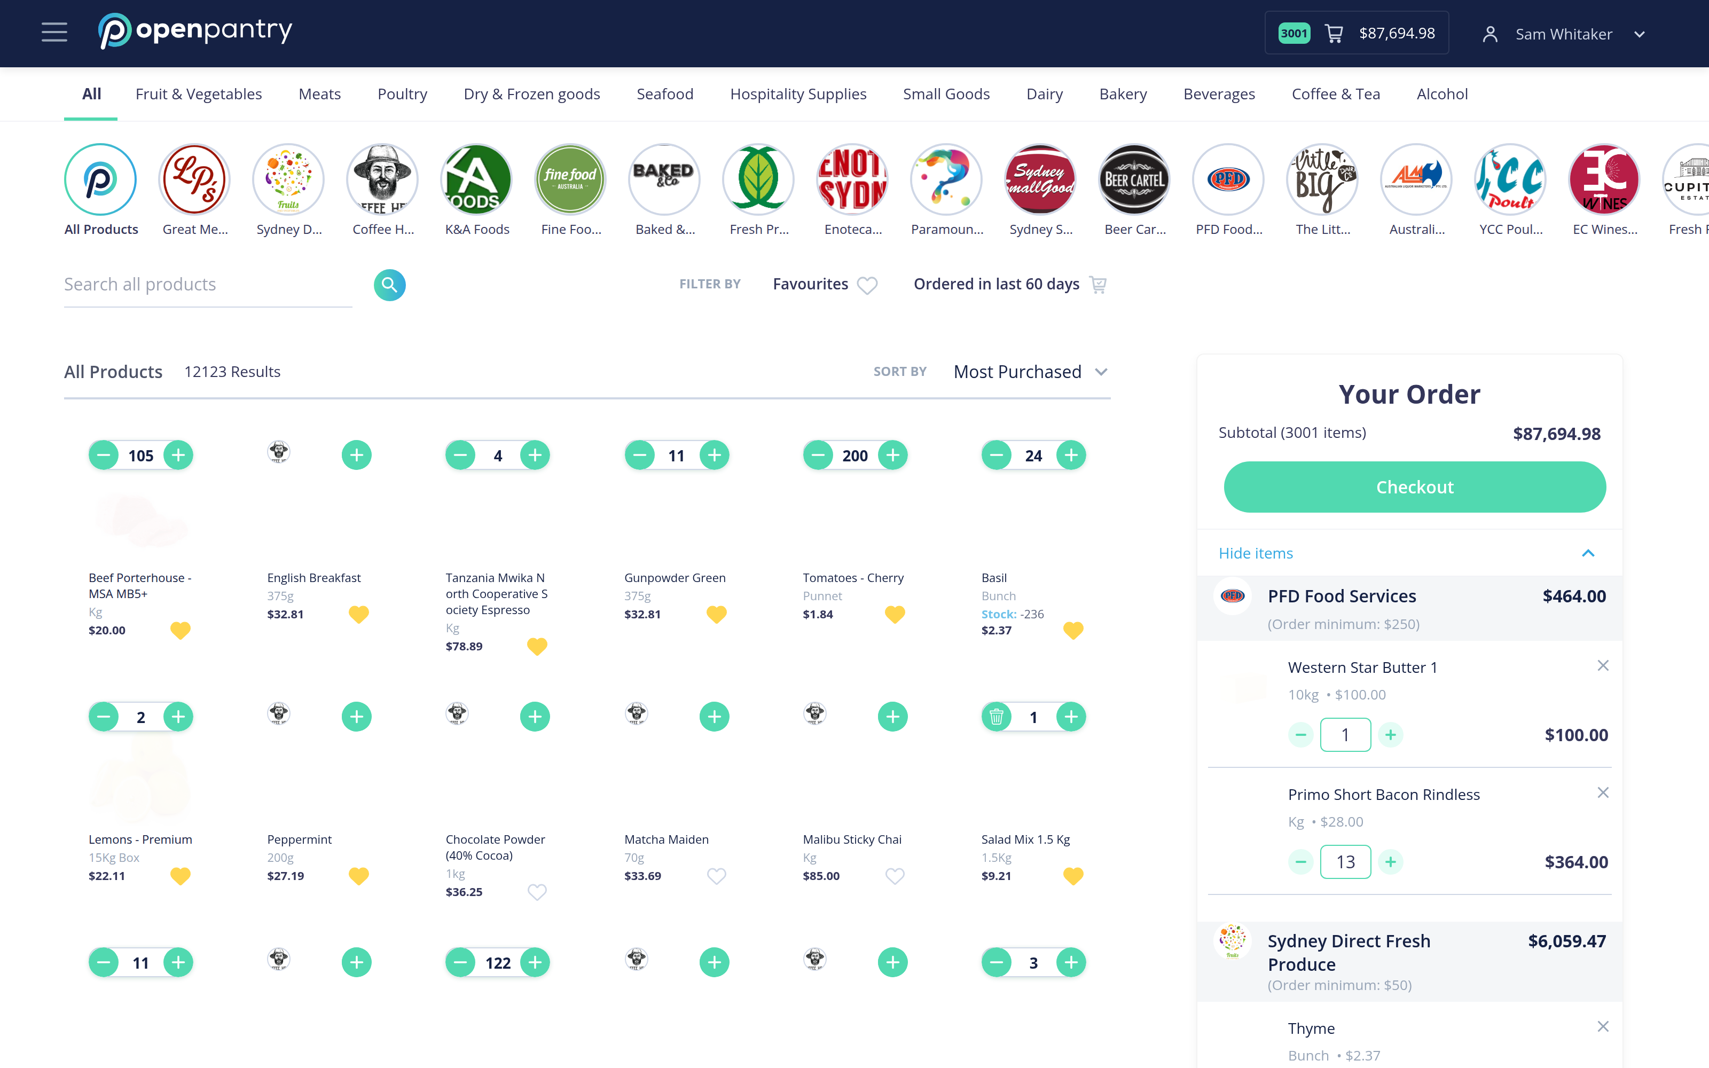This screenshot has width=1709, height=1068.
Task: Toggle the Favourites filter
Action: coord(825,285)
